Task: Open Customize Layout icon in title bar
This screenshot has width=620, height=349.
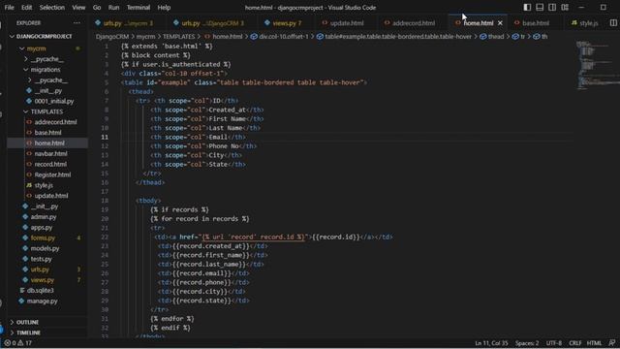Action: click(565, 7)
